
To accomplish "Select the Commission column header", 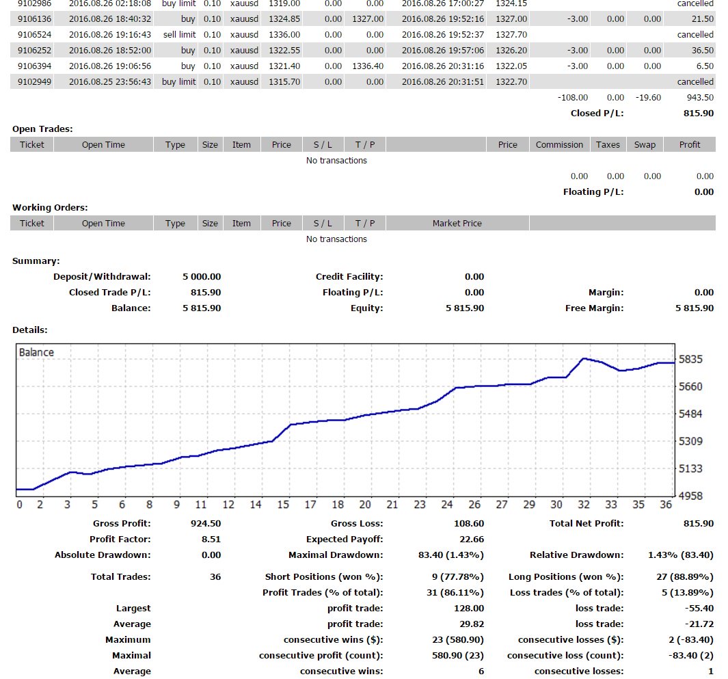I will tap(559, 145).
